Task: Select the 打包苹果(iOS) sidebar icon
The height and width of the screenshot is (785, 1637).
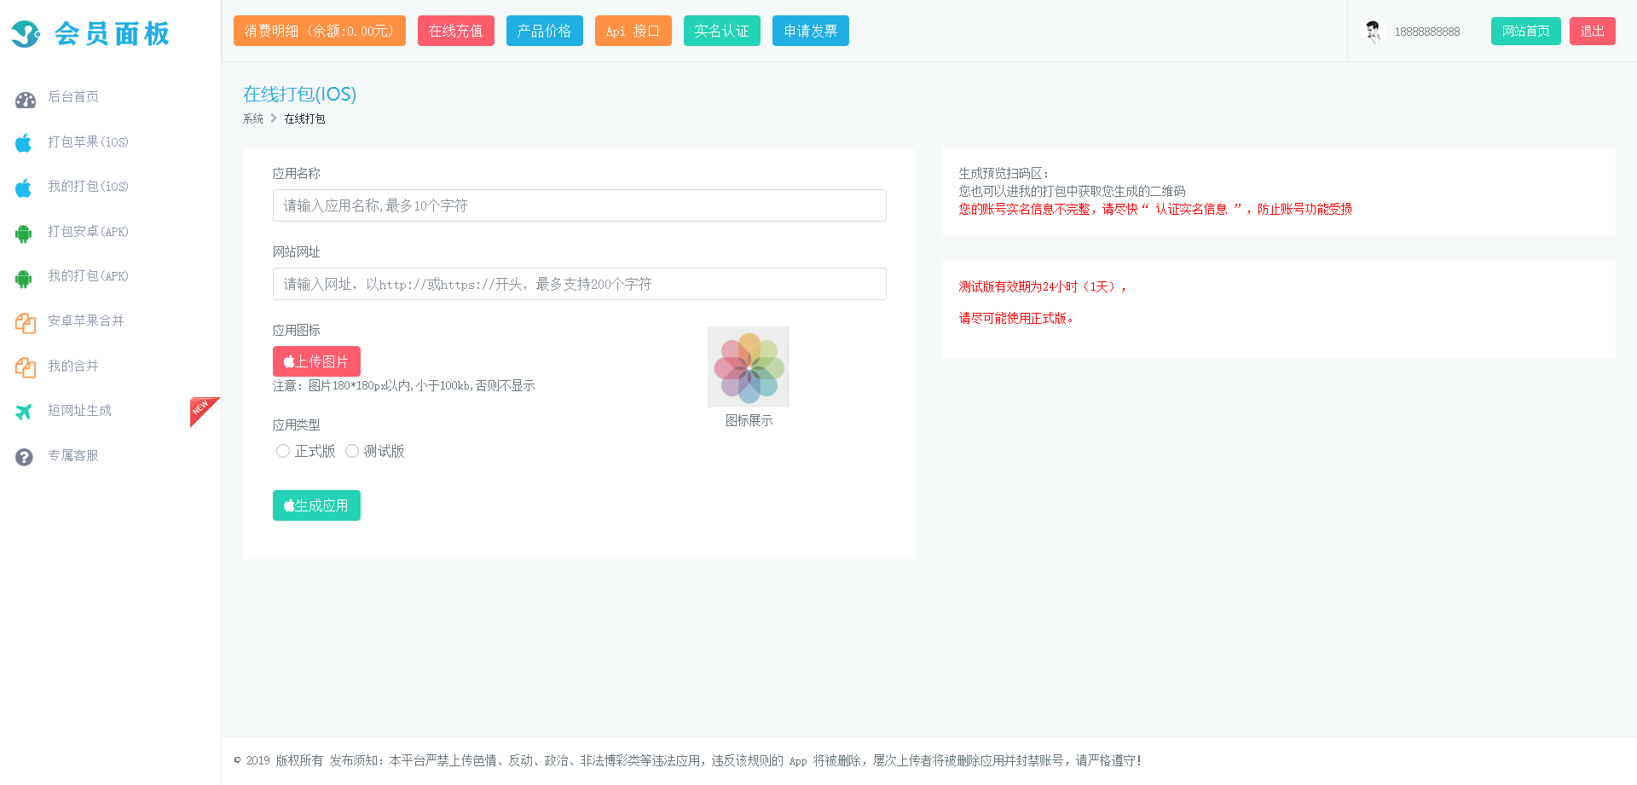Action: (x=23, y=141)
